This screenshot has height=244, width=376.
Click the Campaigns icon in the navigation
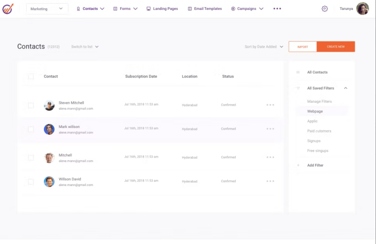coord(233,8)
